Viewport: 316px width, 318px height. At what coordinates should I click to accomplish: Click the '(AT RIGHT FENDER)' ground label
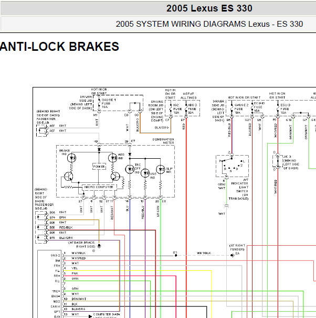tap(237, 247)
